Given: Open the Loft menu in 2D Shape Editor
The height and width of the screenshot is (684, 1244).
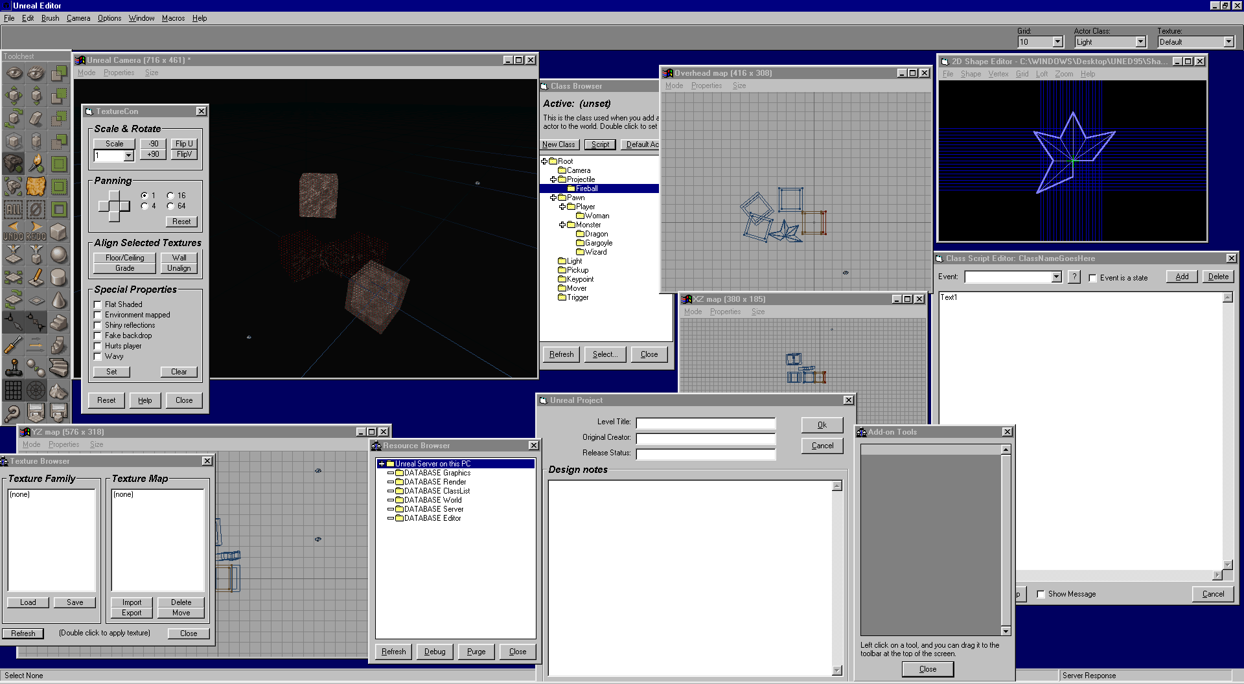Looking at the screenshot, I should click(1042, 74).
